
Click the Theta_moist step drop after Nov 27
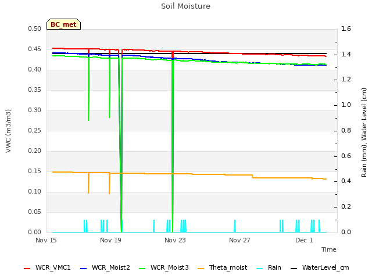point(253,177)
